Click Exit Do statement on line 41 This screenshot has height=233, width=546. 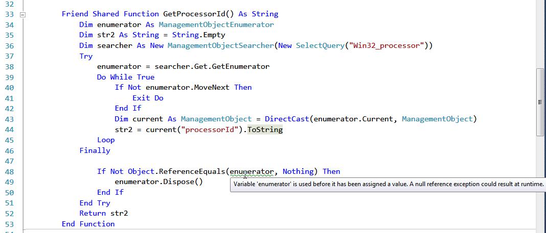148,98
